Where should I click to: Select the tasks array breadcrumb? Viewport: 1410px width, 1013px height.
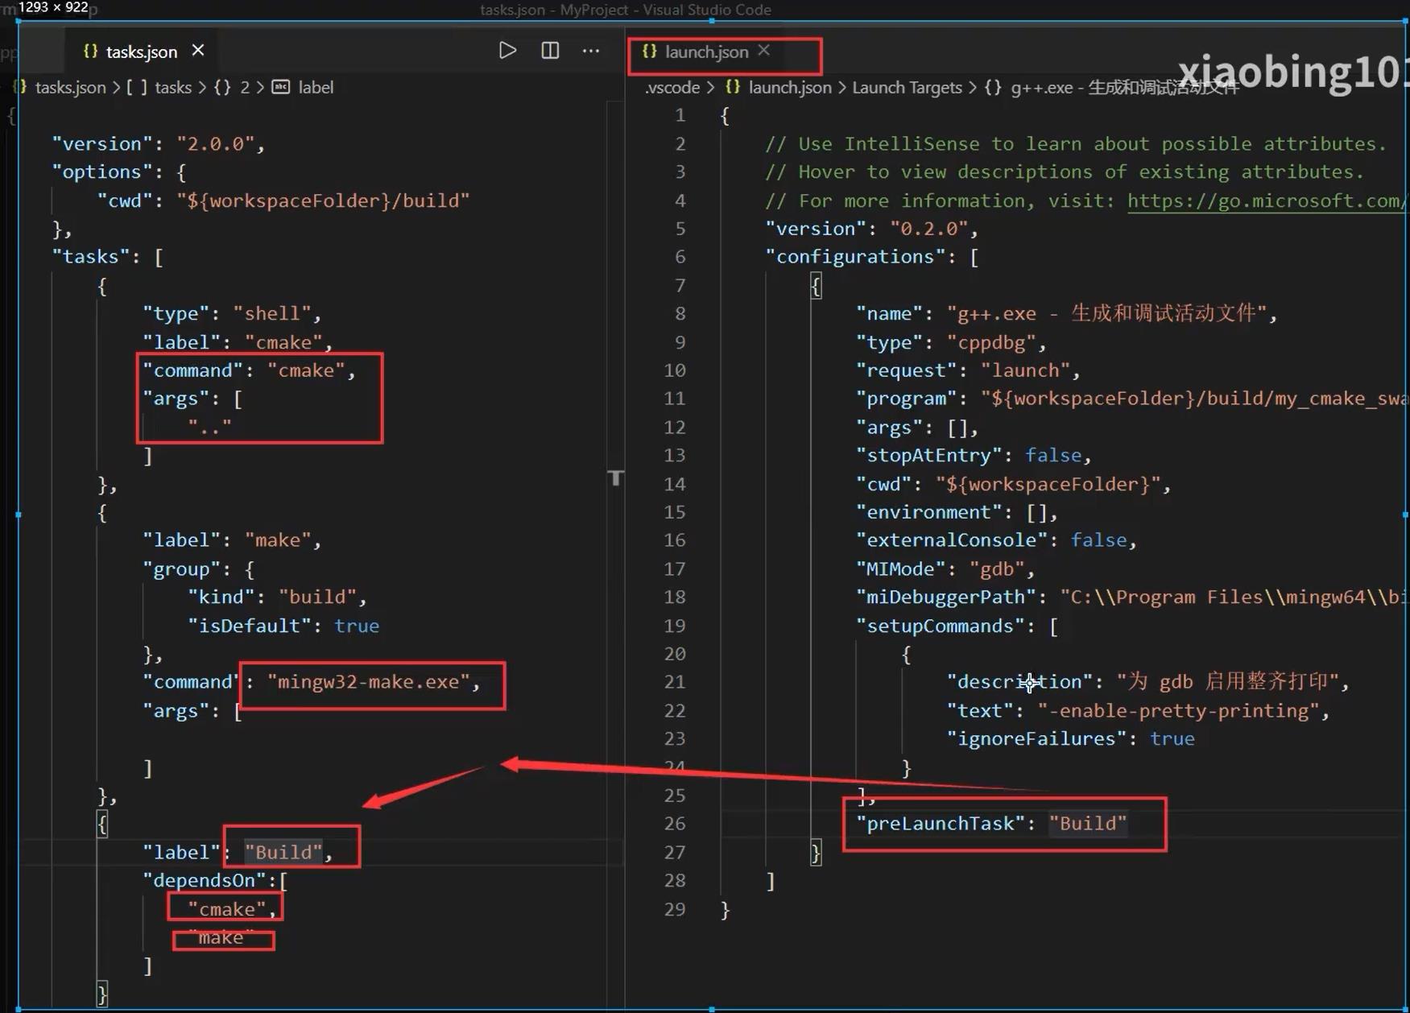point(173,87)
